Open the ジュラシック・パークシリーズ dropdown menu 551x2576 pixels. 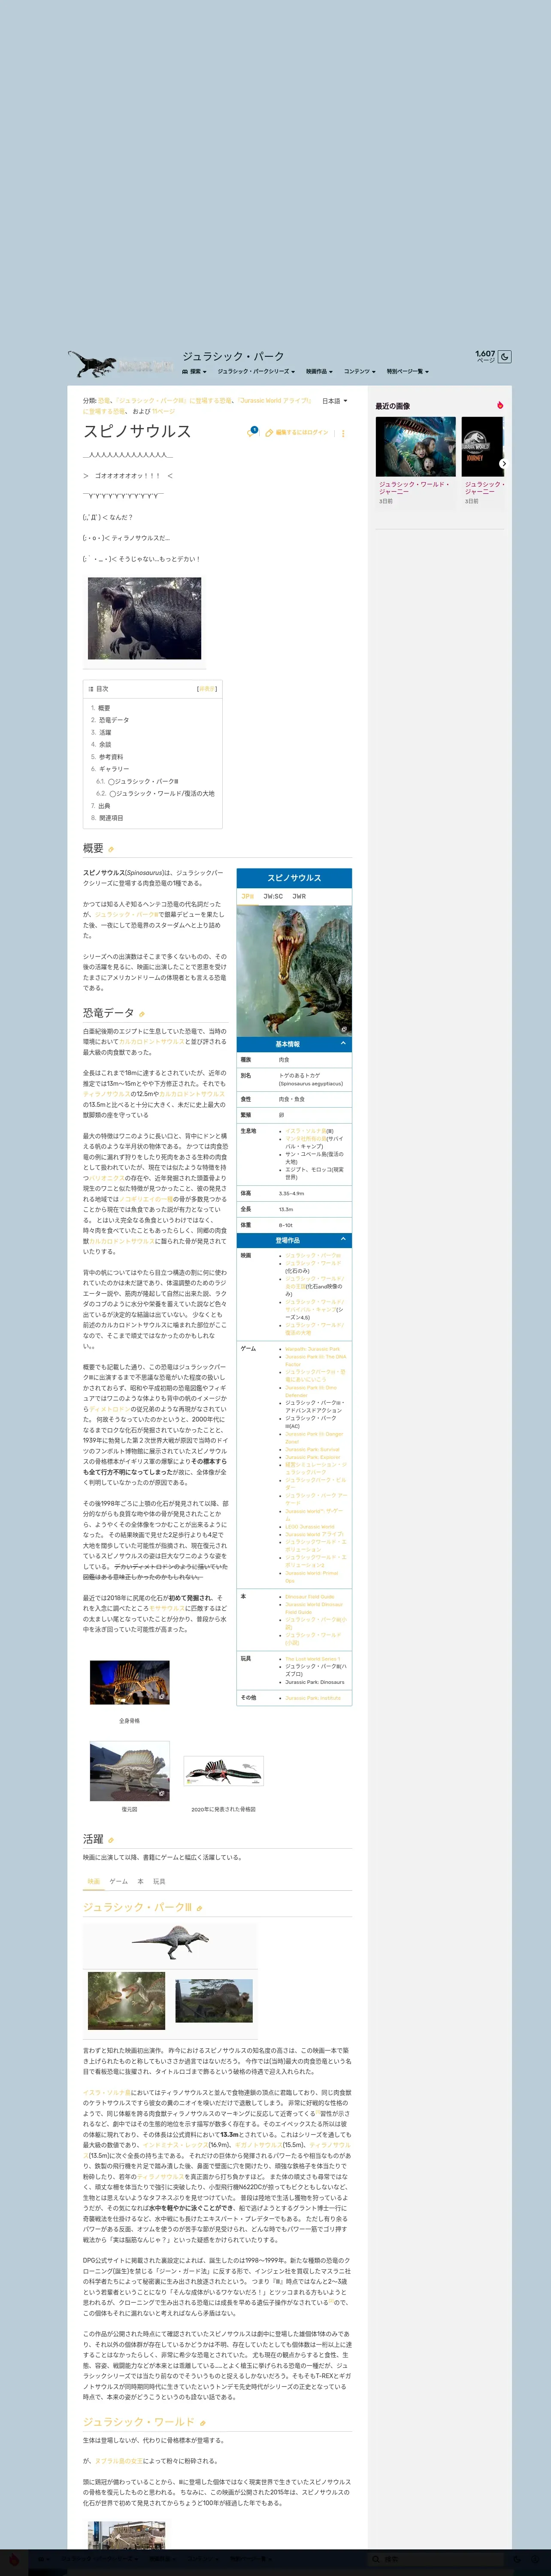click(x=256, y=371)
